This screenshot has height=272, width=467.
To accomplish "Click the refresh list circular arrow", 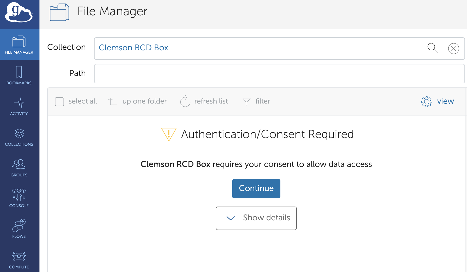I will [x=185, y=101].
